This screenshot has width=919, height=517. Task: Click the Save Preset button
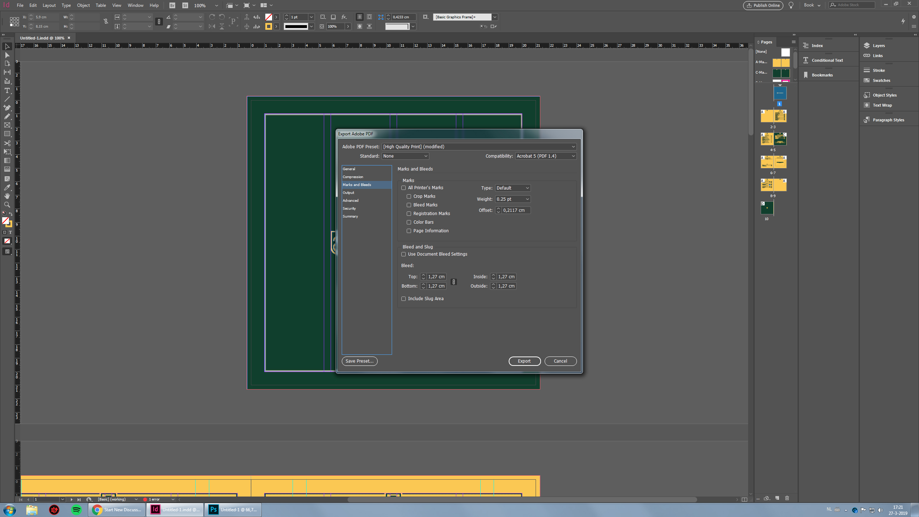pyautogui.click(x=359, y=361)
